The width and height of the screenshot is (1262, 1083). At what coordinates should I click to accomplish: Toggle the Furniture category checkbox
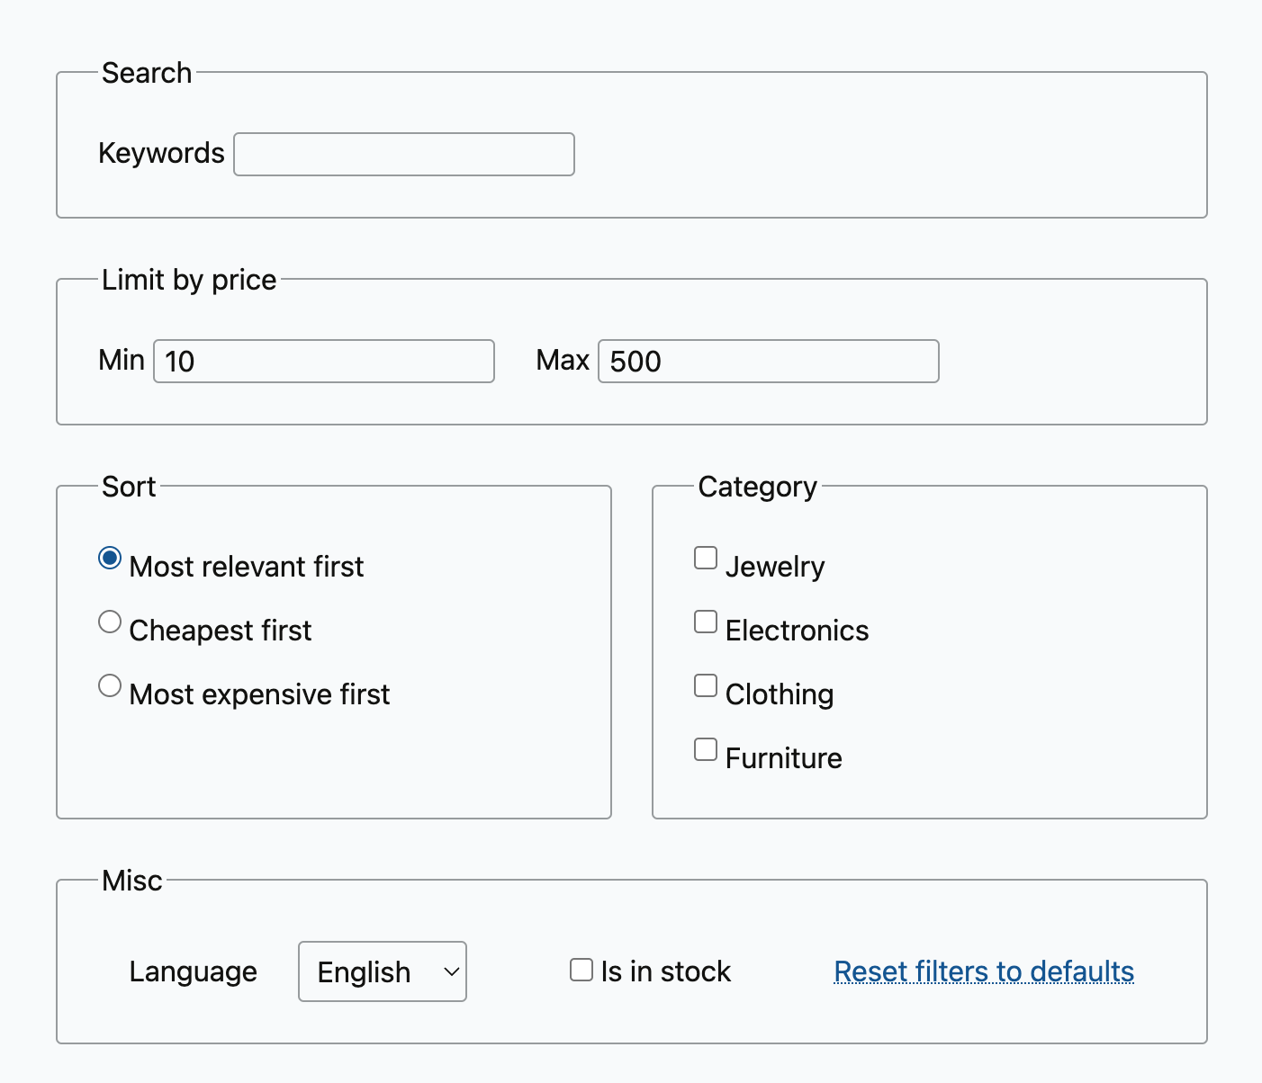(x=706, y=750)
